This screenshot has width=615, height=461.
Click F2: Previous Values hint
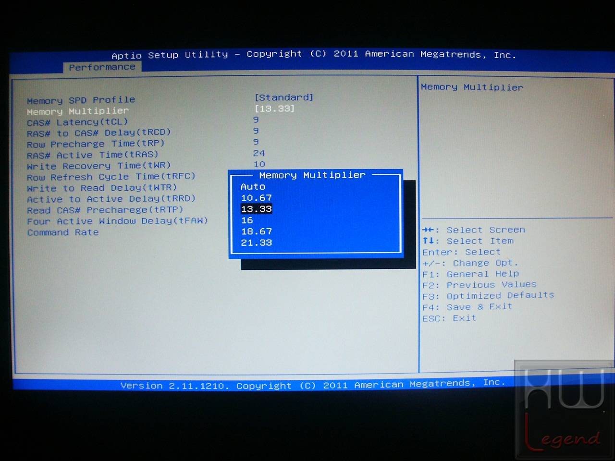[x=479, y=285]
